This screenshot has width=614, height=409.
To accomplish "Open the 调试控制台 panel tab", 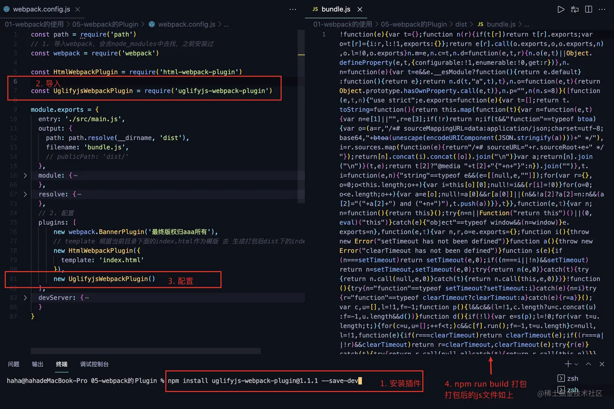I will pos(94,364).
